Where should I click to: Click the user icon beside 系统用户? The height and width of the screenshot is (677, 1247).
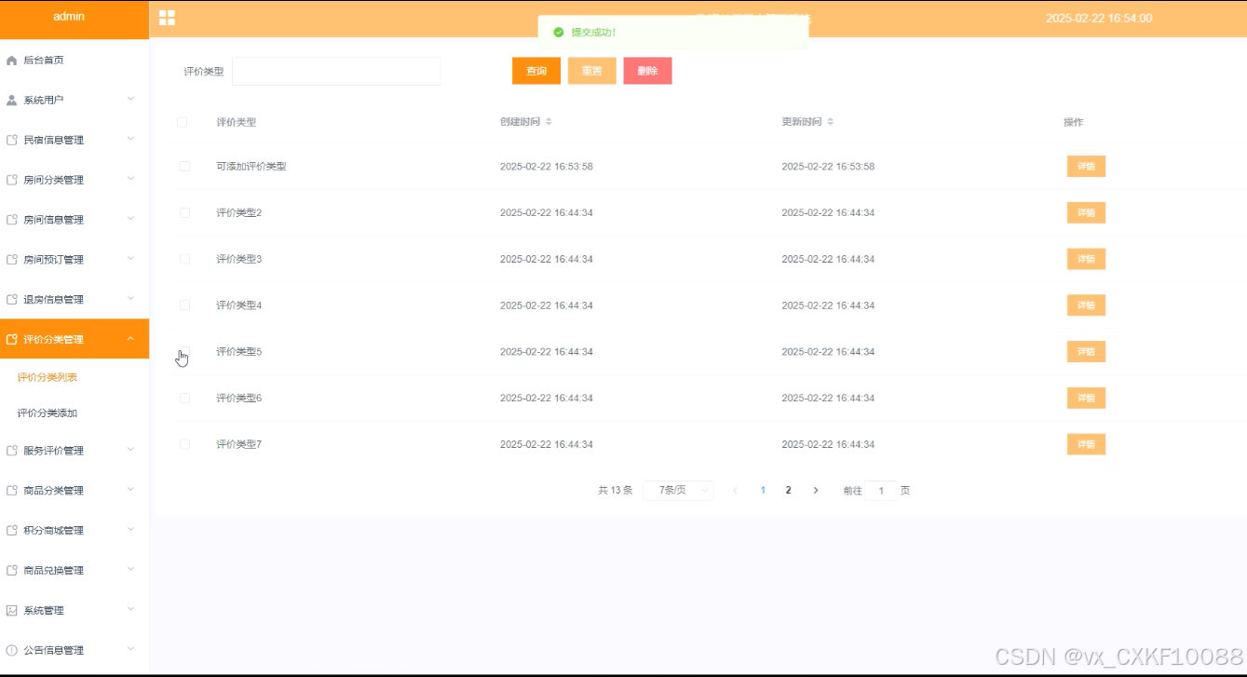click(11, 100)
